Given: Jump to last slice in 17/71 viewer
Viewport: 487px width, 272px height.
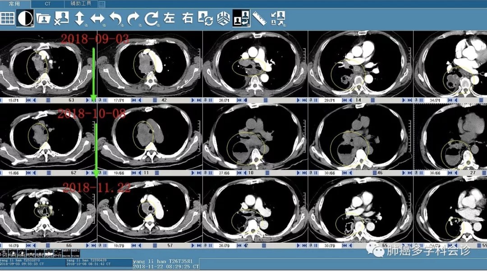Looking at the screenshot, I should (x=198, y=100).
